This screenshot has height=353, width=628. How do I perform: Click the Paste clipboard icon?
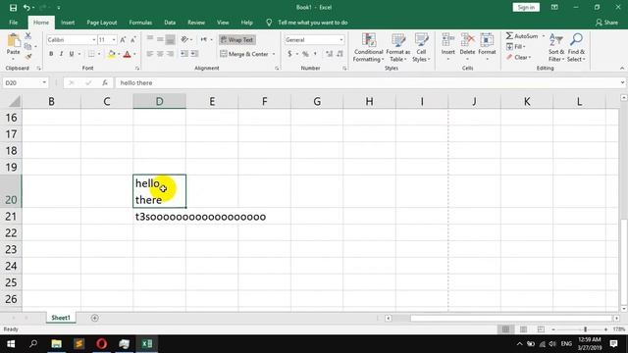13,41
